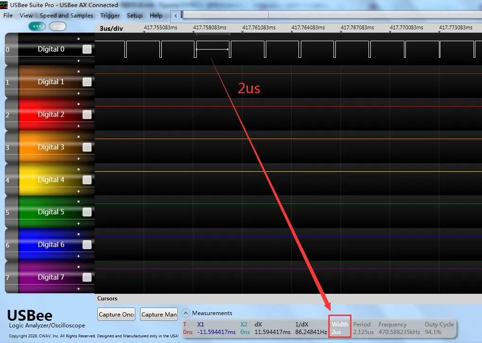Click the + add icon on Digital 3
The height and width of the screenshot is (343, 482).
click(x=79, y=158)
